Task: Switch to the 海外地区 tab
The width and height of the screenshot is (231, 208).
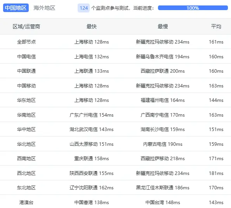Action: [x=44, y=8]
